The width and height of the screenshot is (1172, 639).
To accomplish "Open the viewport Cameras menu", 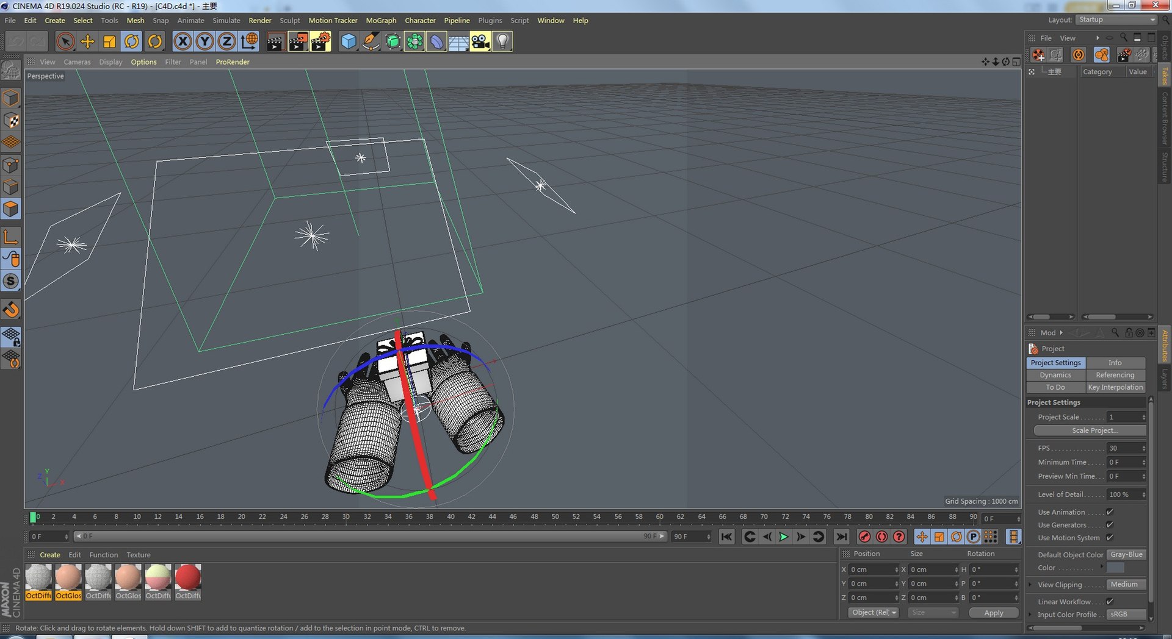I will [77, 62].
